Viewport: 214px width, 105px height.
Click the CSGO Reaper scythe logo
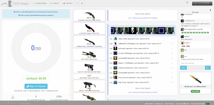(x=6, y=3)
